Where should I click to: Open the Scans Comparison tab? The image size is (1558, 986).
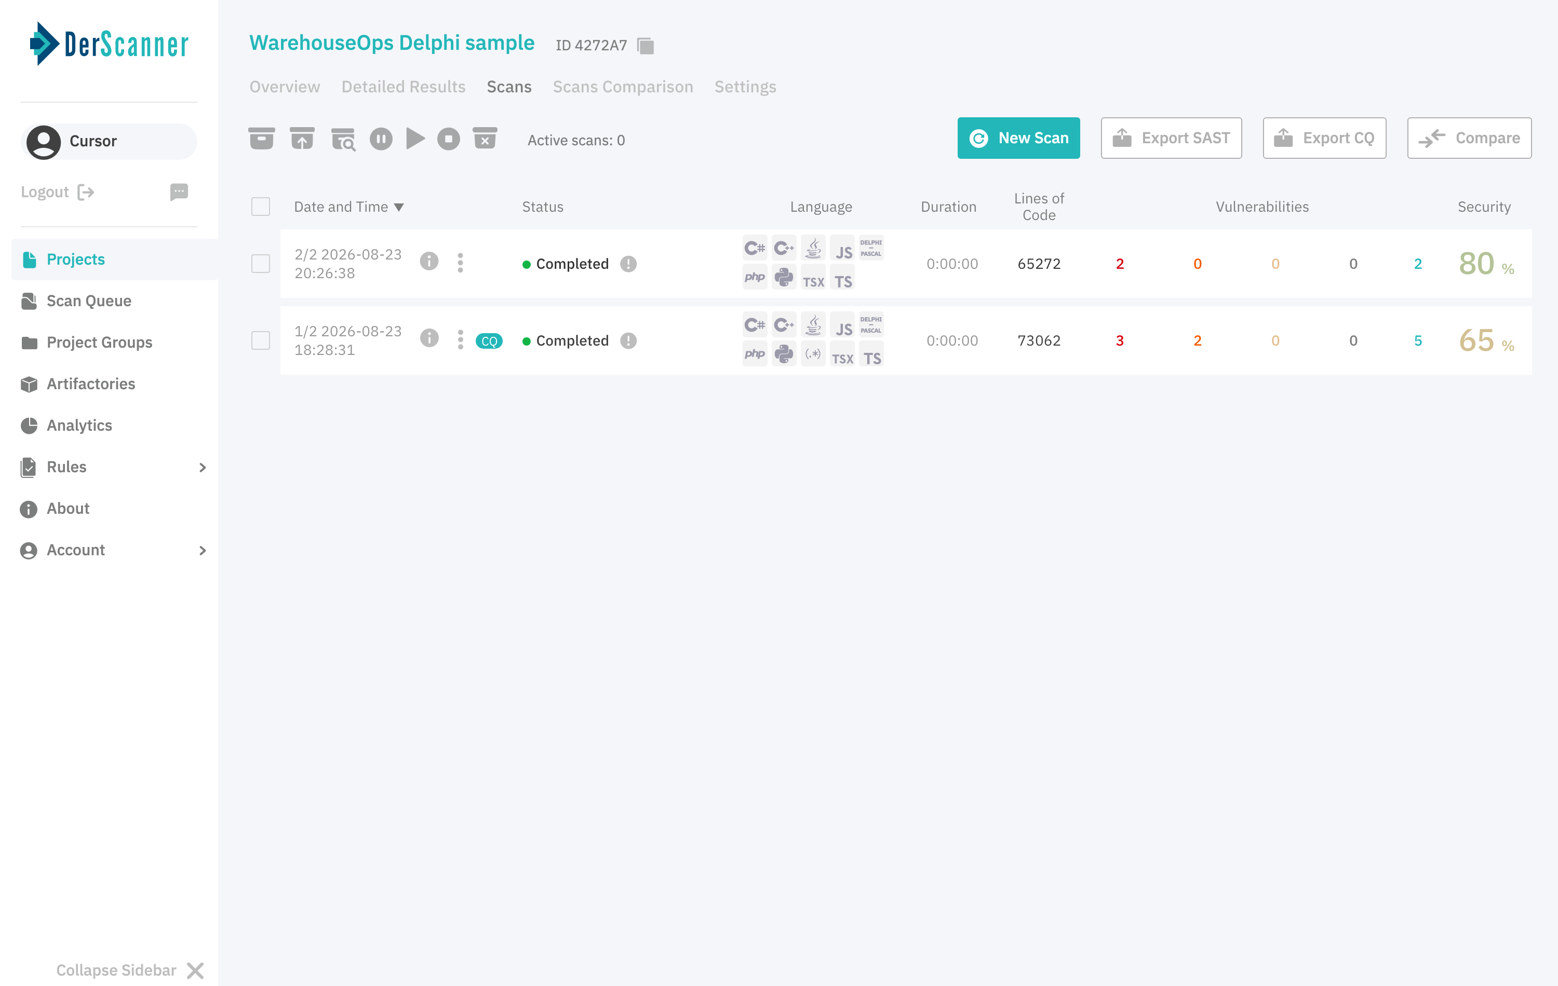tap(623, 87)
